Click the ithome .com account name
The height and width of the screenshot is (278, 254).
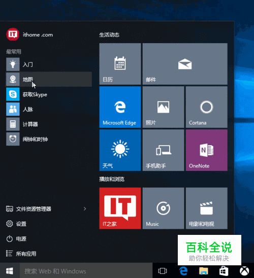click(x=38, y=34)
